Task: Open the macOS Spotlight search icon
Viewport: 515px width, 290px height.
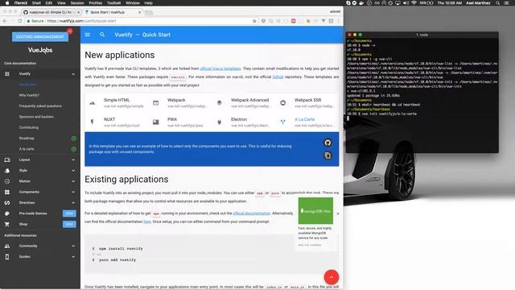Action: click(x=498, y=3)
